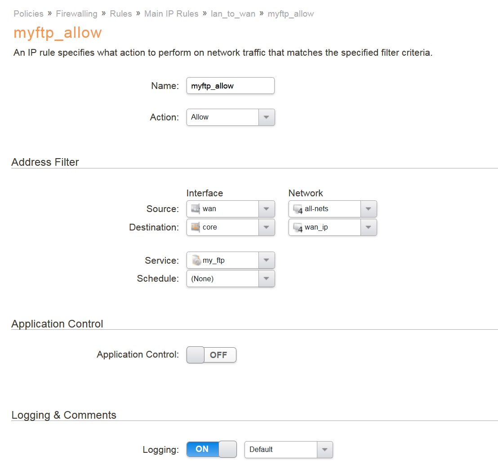Click the Name text field
Viewport: 498px width, 469px height.
pyautogui.click(x=230, y=86)
